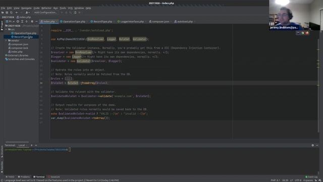
Task: Open the Project view dropdown
Action: point(10,21)
